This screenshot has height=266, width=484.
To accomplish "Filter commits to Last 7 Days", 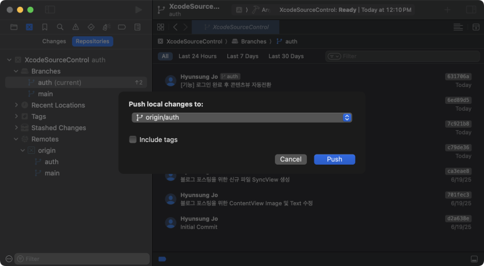I will pyautogui.click(x=242, y=56).
